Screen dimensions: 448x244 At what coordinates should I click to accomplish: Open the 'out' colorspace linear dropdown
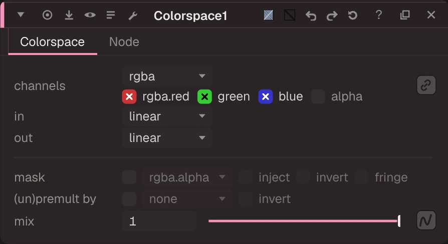(x=167, y=137)
